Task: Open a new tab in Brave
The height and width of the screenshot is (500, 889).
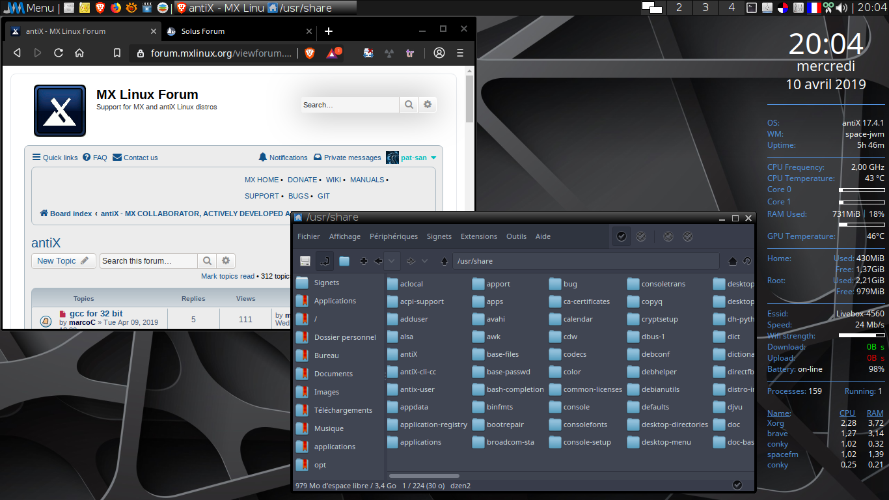Action: tap(329, 31)
